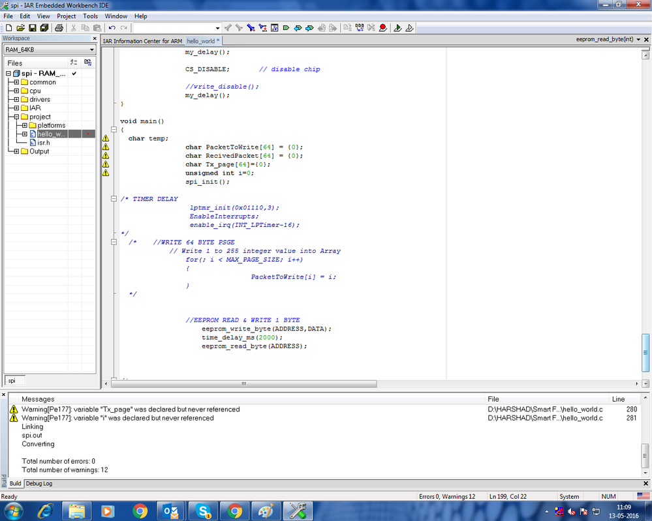Select the hello_world editor tab

(x=203, y=41)
